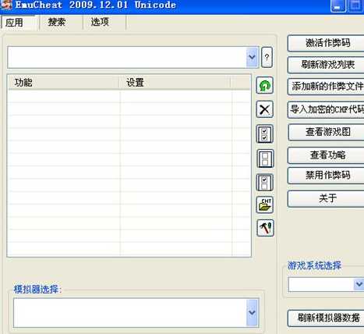Minimize the EmuCheat window

337,5
